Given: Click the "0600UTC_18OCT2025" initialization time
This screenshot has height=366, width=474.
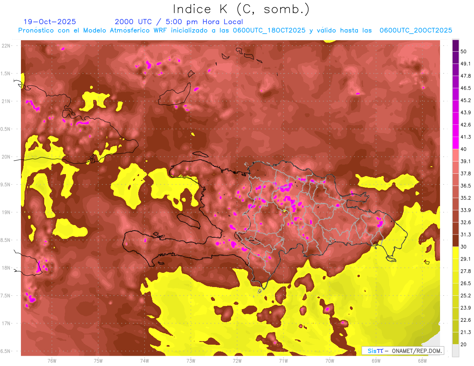Looking at the screenshot, I should (269, 30).
